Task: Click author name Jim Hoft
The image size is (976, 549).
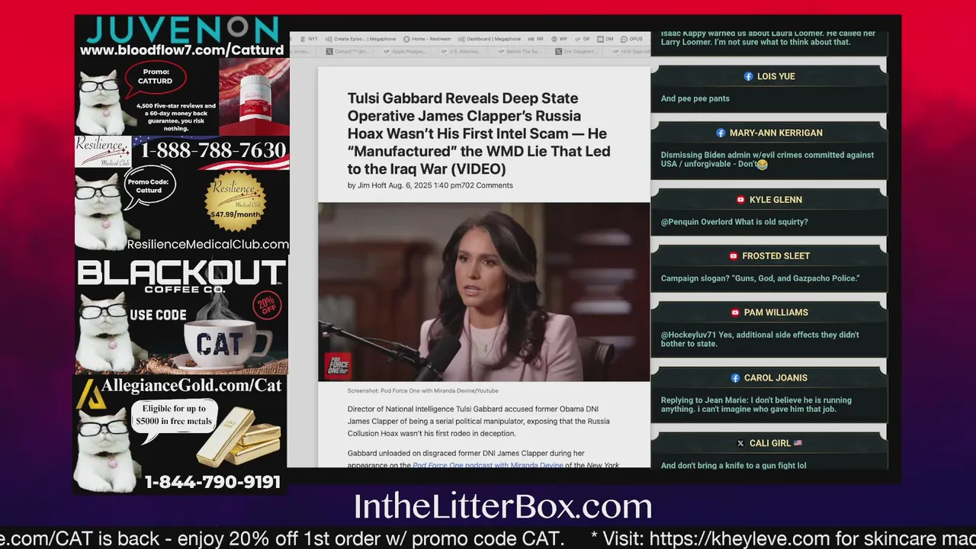Action: (x=372, y=185)
